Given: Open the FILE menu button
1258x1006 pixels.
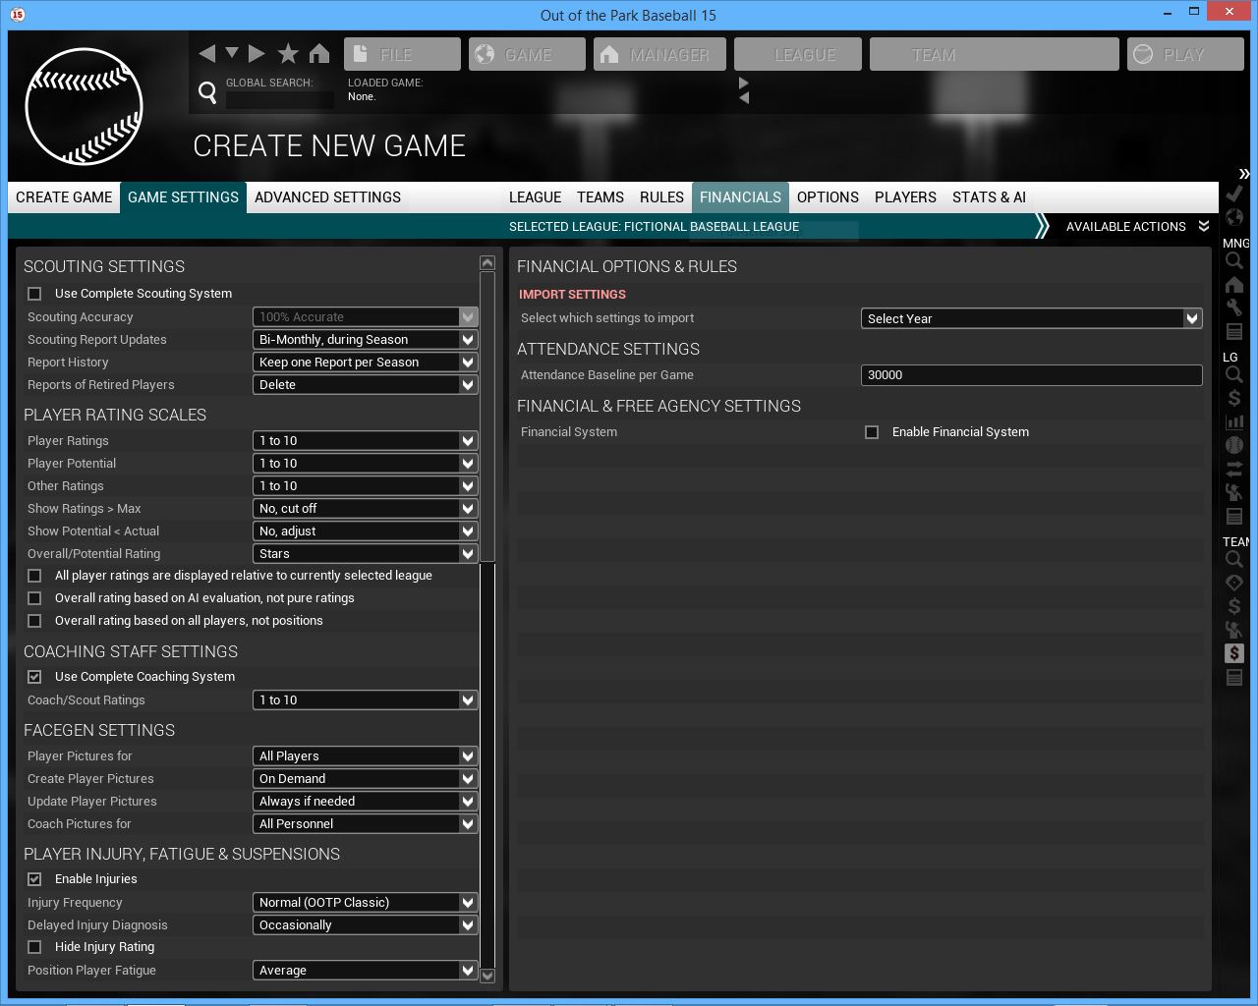Looking at the screenshot, I should 402,55.
